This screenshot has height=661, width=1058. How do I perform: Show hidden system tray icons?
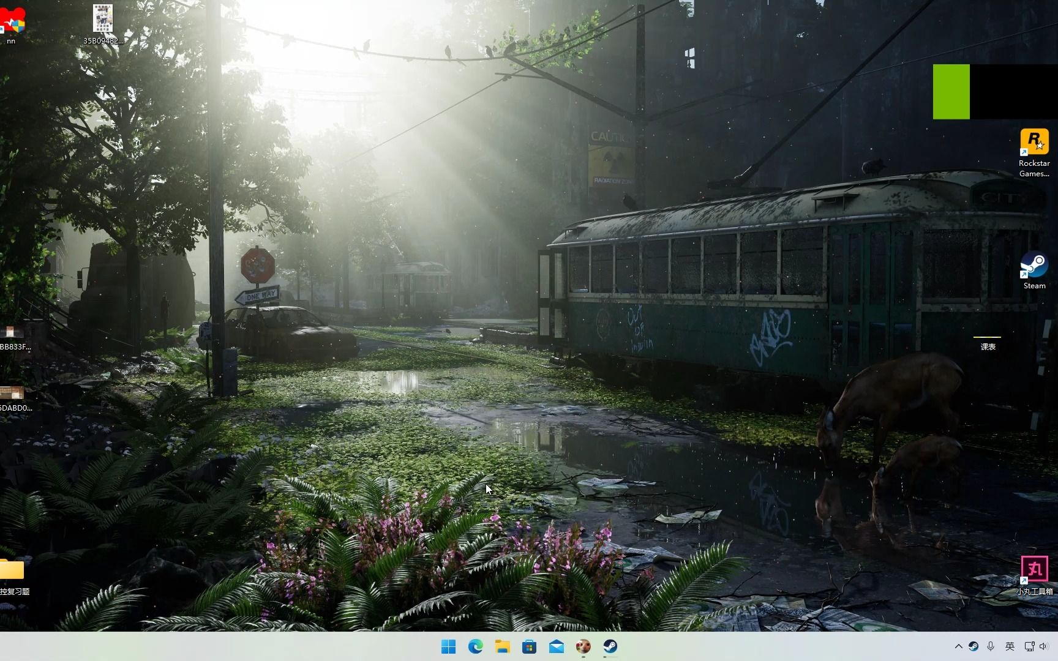pyautogui.click(x=958, y=646)
